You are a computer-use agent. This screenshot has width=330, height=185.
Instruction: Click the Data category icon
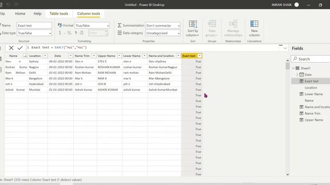tap(120, 33)
